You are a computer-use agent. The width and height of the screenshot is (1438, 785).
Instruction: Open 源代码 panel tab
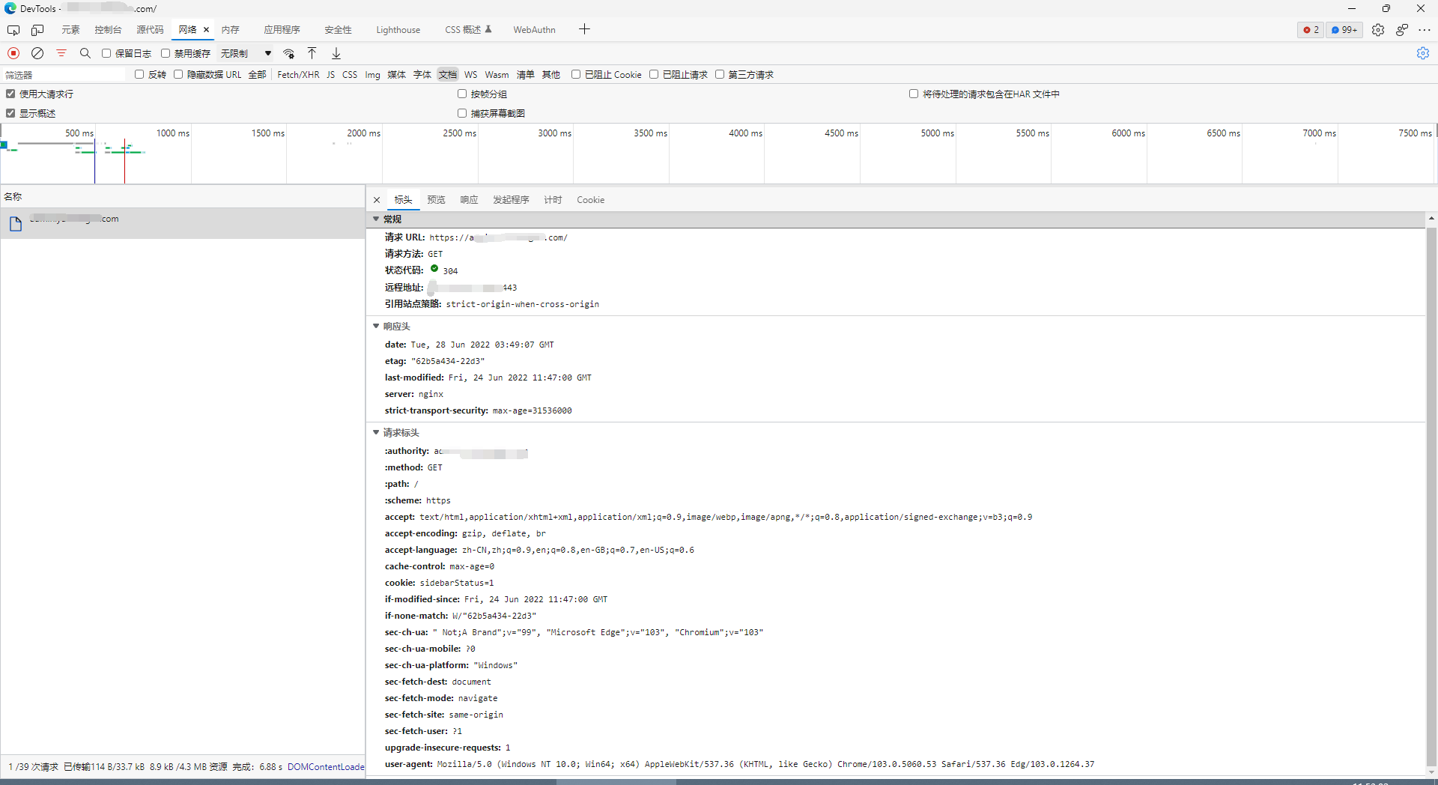150,30
